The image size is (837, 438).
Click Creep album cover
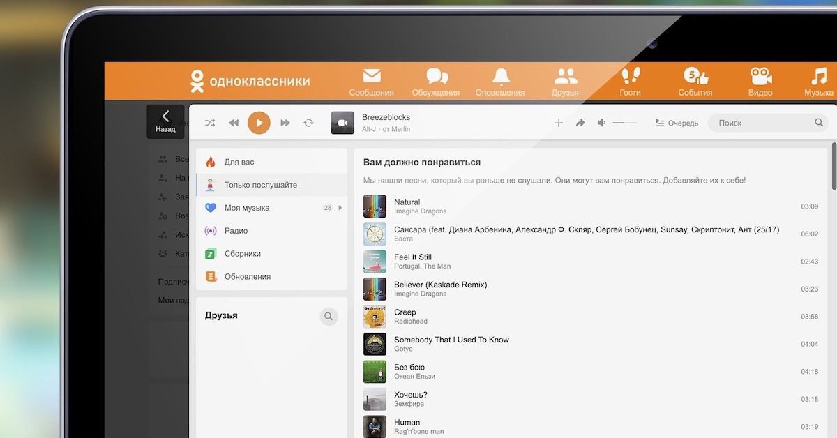375,317
